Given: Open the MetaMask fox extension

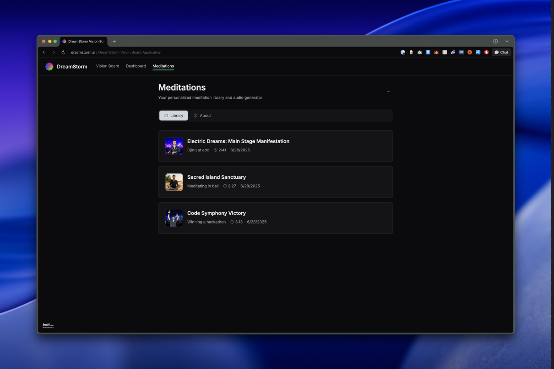Looking at the screenshot, I should coord(436,52).
